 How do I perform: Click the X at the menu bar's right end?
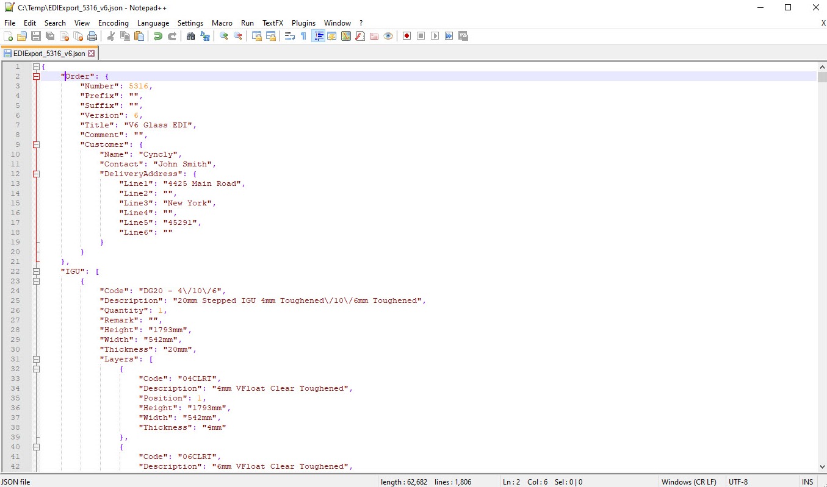(x=823, y=23)
